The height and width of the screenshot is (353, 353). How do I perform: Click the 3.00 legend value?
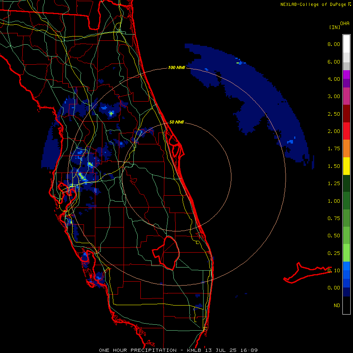pos(334,96)
